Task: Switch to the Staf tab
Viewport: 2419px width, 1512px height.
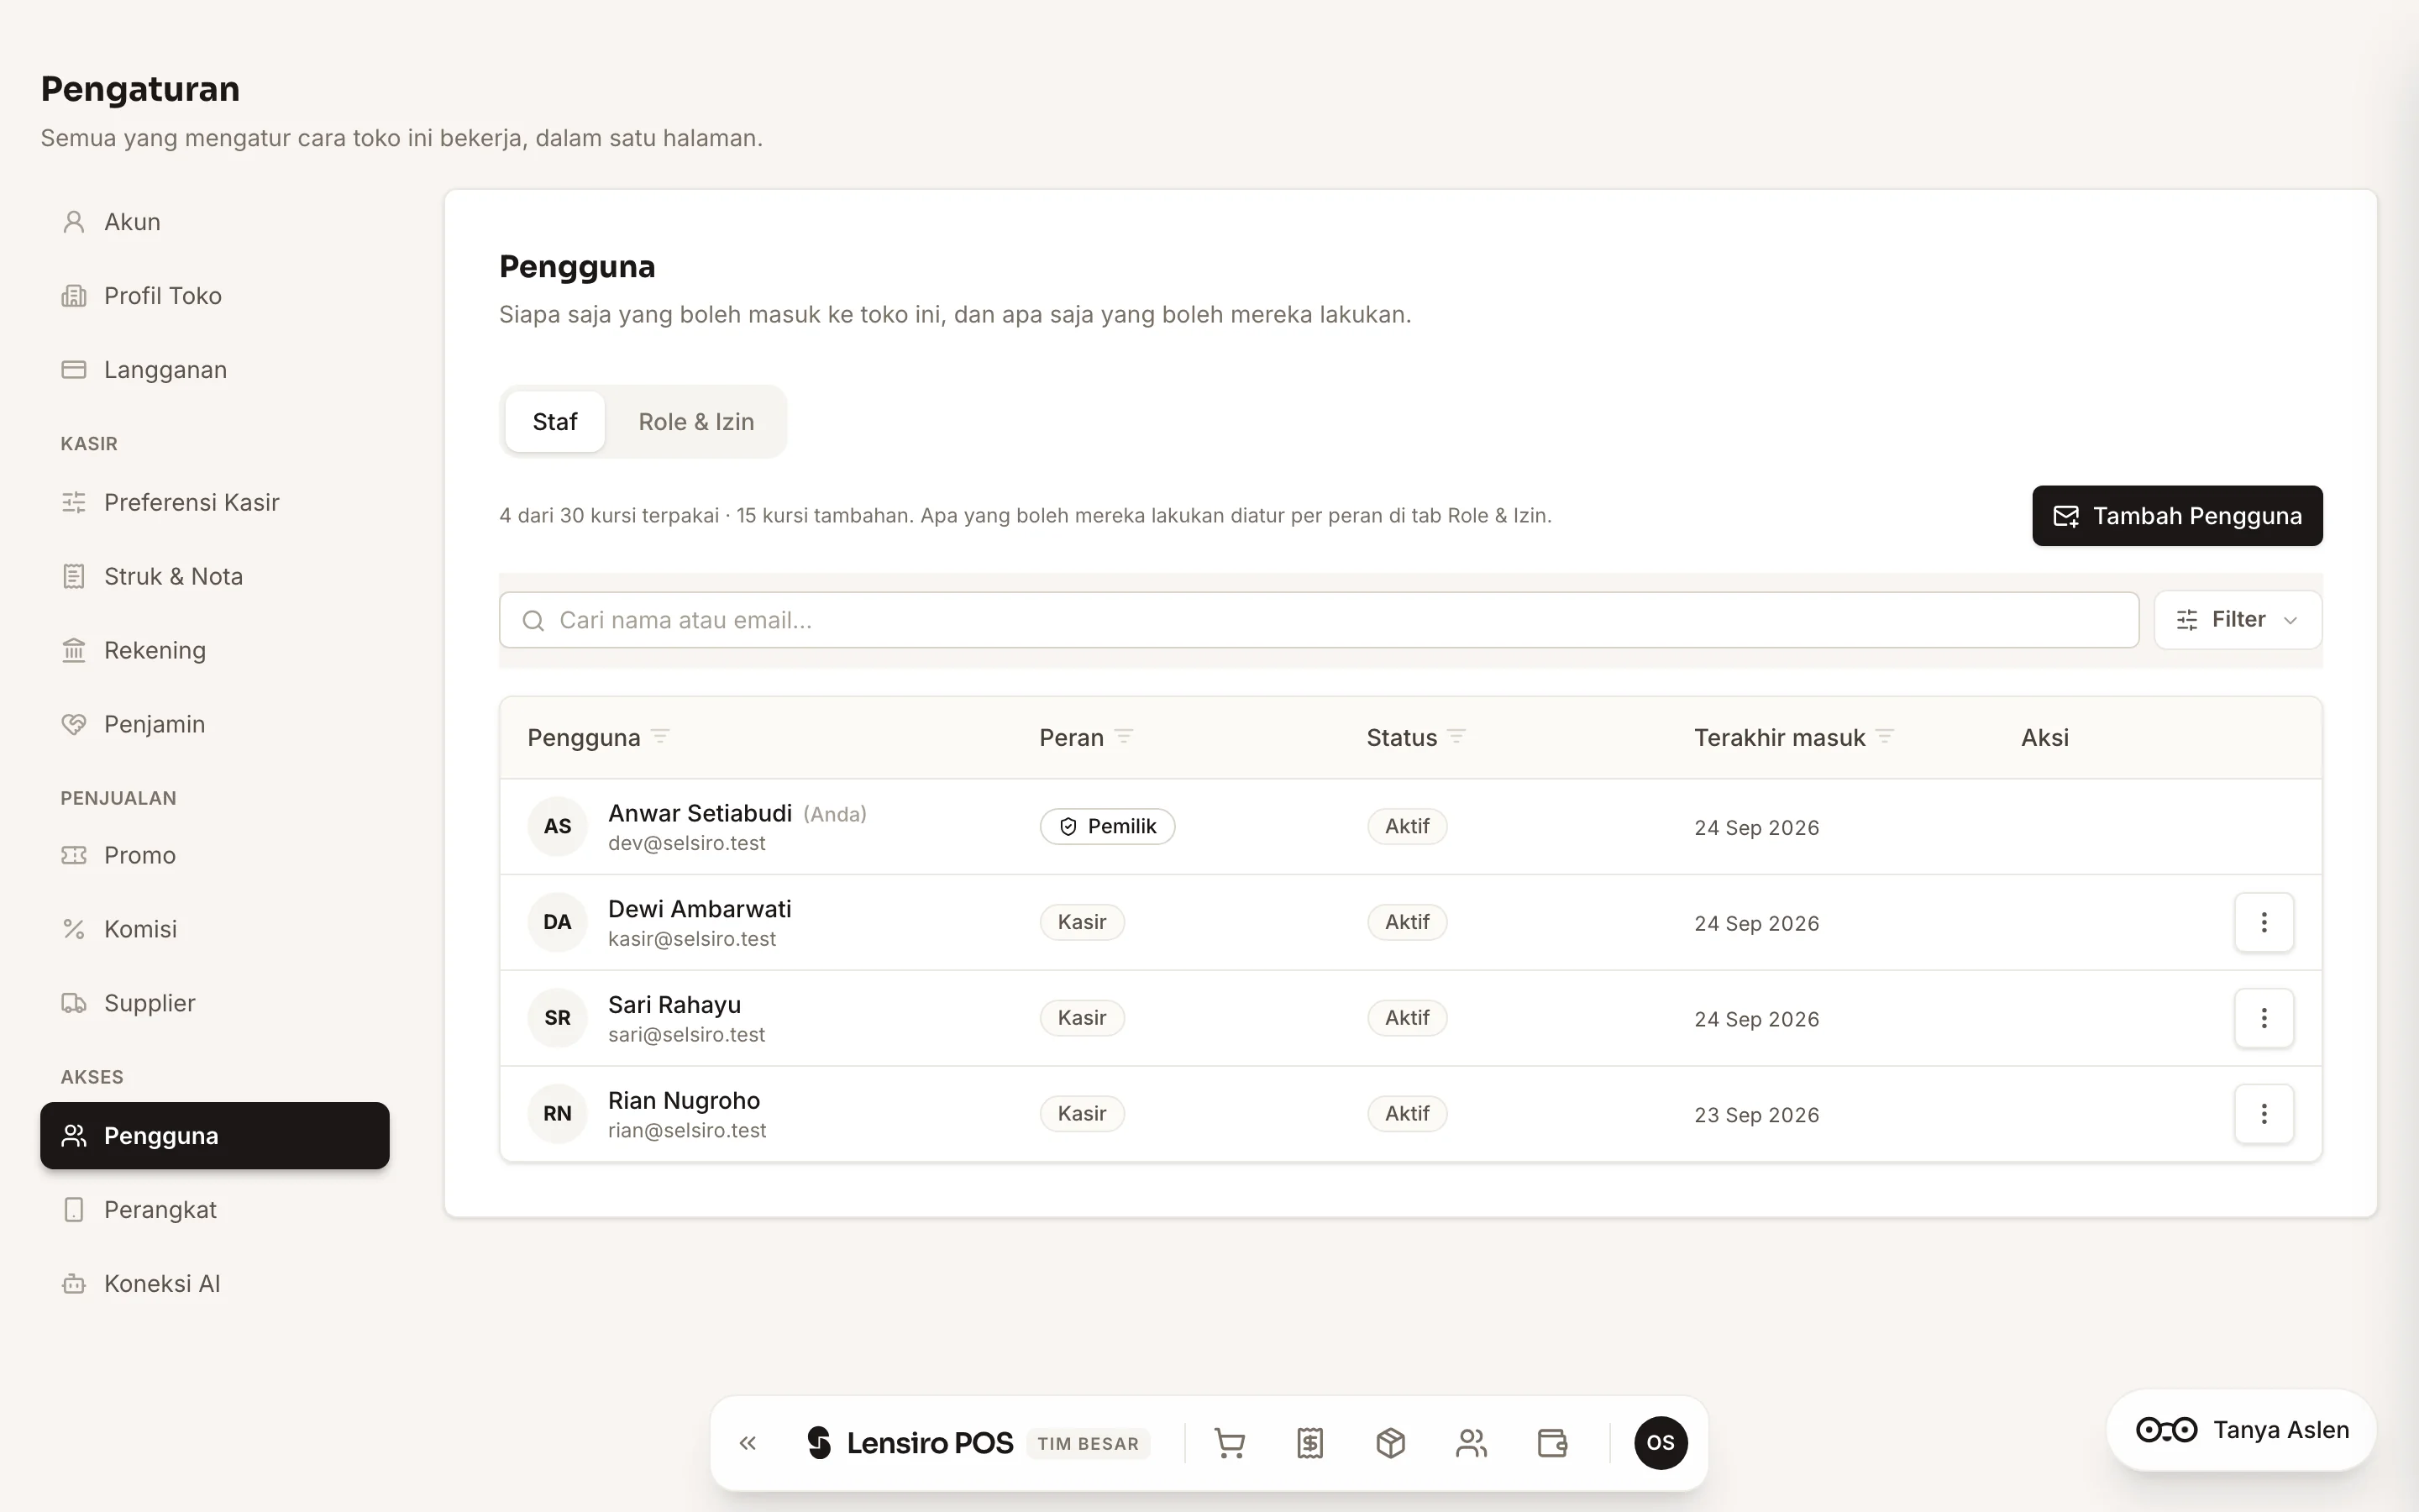Action: (x=554, y=422)
